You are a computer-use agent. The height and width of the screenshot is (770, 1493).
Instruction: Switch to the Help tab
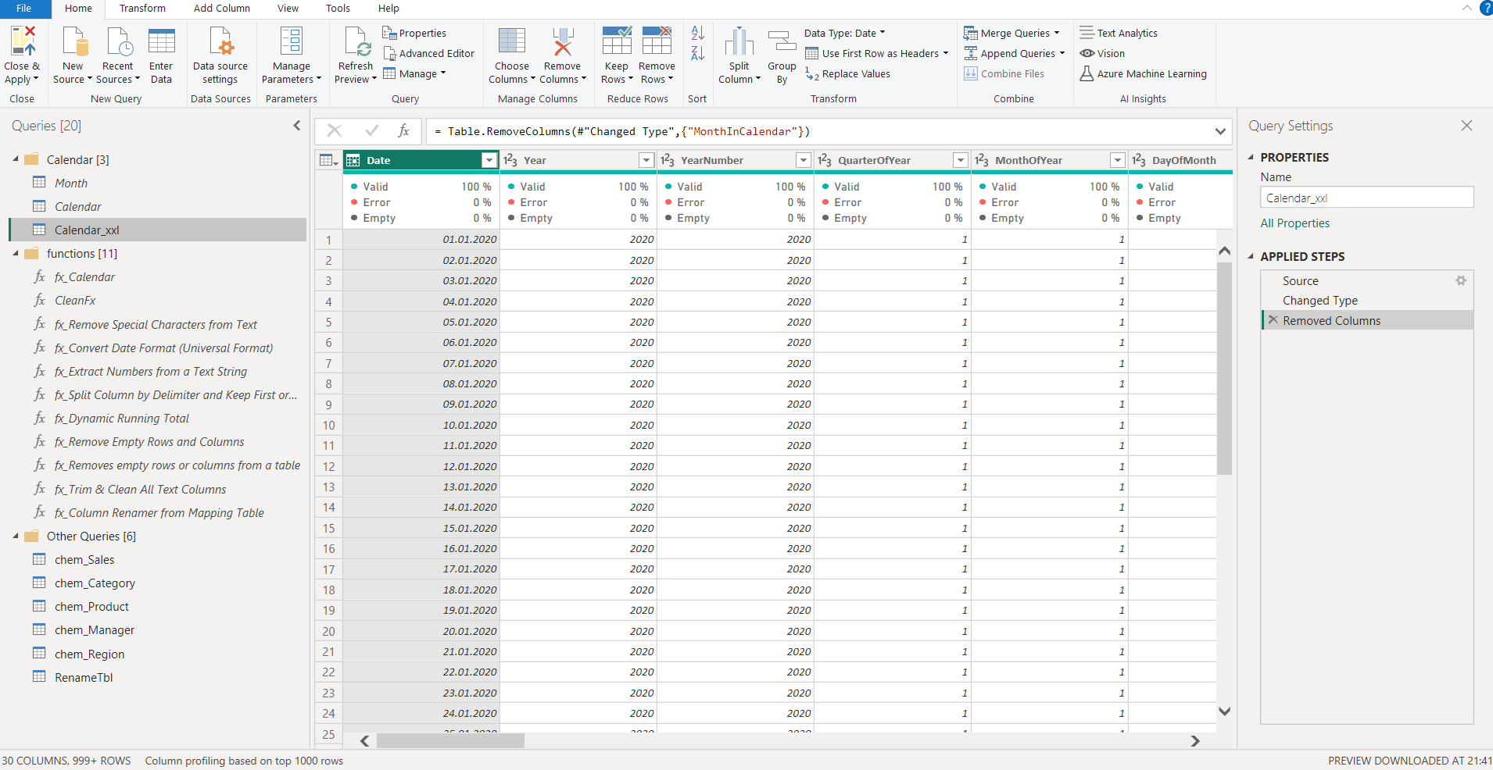click(388, 9)
